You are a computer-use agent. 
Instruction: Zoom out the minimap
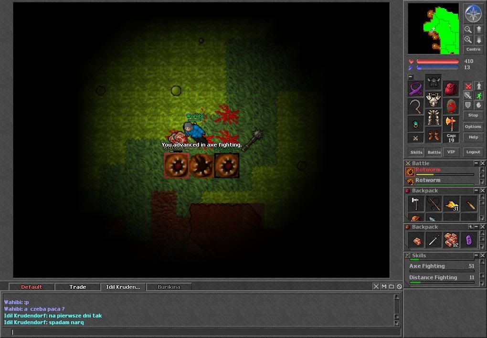click(468, 30)
